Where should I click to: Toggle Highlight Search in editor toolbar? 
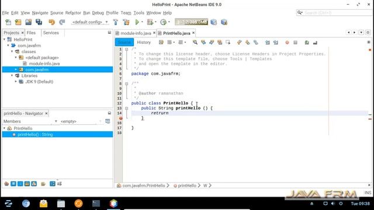[x=220, y=43]
